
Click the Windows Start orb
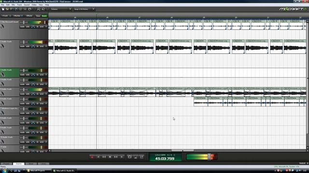[4, 171]
